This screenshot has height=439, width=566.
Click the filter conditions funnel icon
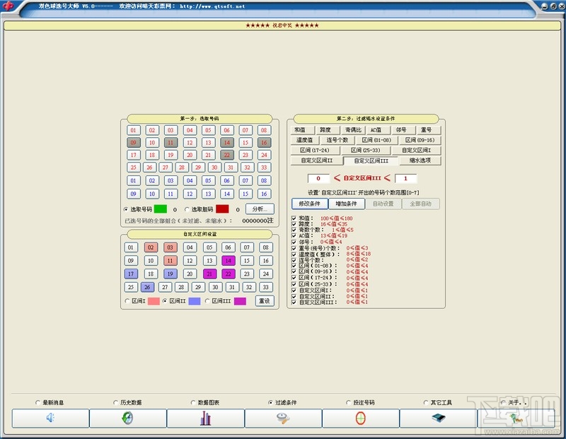(x=283, y=418)
